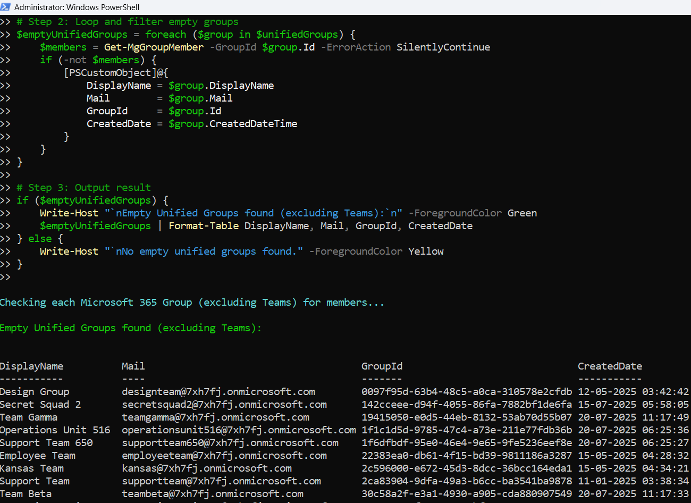Click the Mail column header in the output table
The width and height of the screenshot is (691, 503).
coord(133,366)
